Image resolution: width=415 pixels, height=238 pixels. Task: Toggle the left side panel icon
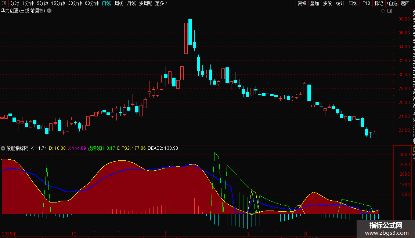4,3
